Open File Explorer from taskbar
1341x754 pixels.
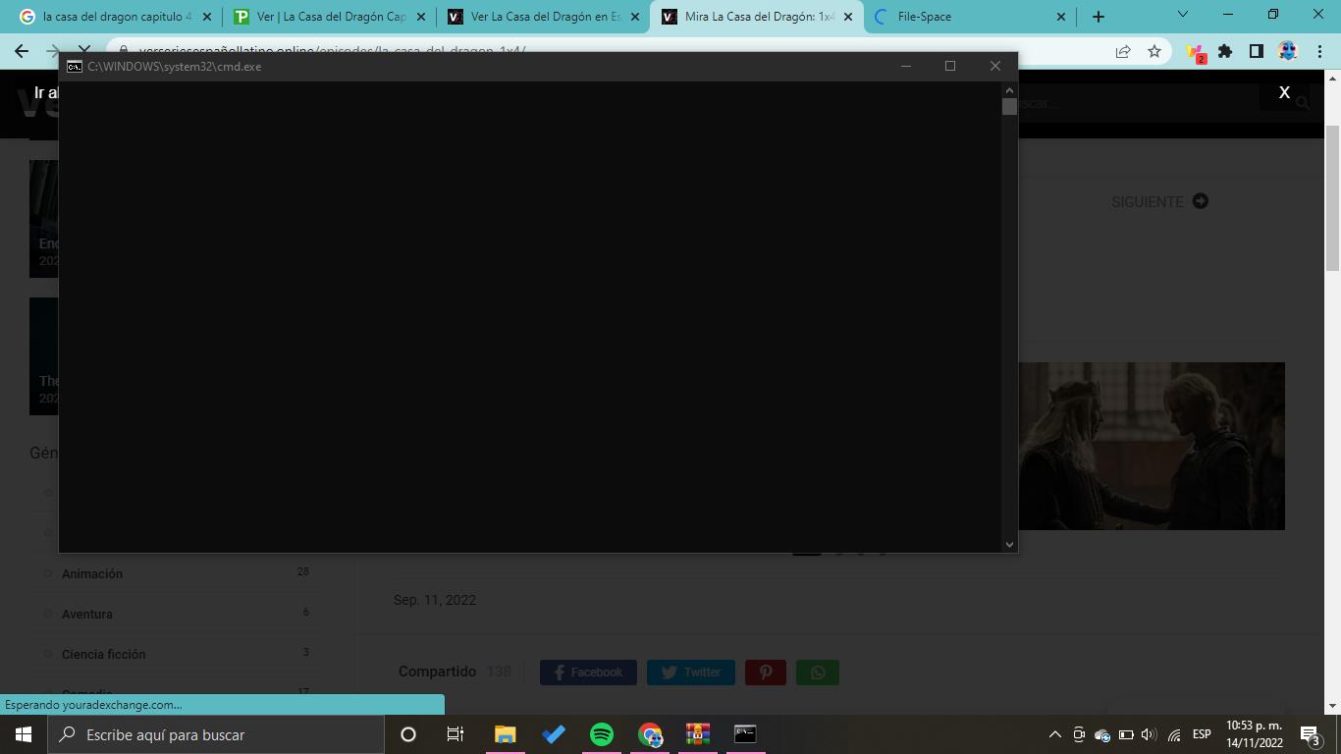point(505,734)
